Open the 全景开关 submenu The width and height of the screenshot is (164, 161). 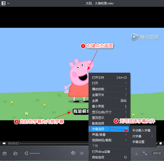click(x=109, y=95)
